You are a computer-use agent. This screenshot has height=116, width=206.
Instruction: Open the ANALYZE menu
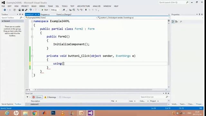pos(97,6)
